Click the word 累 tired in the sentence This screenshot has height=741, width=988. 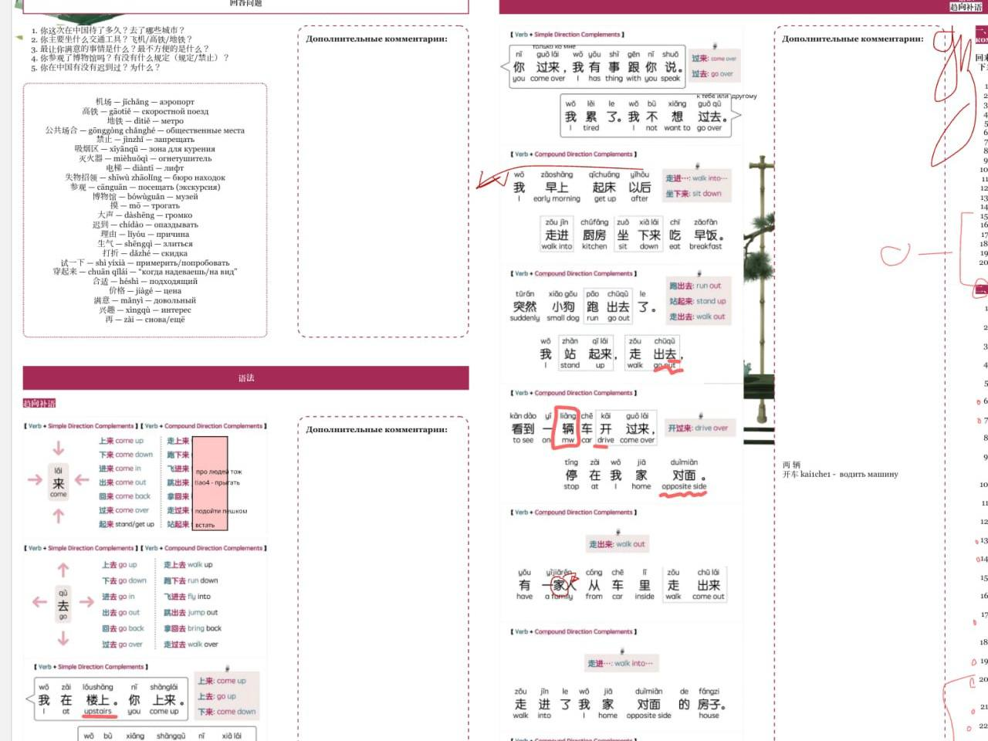click(591, 116)
